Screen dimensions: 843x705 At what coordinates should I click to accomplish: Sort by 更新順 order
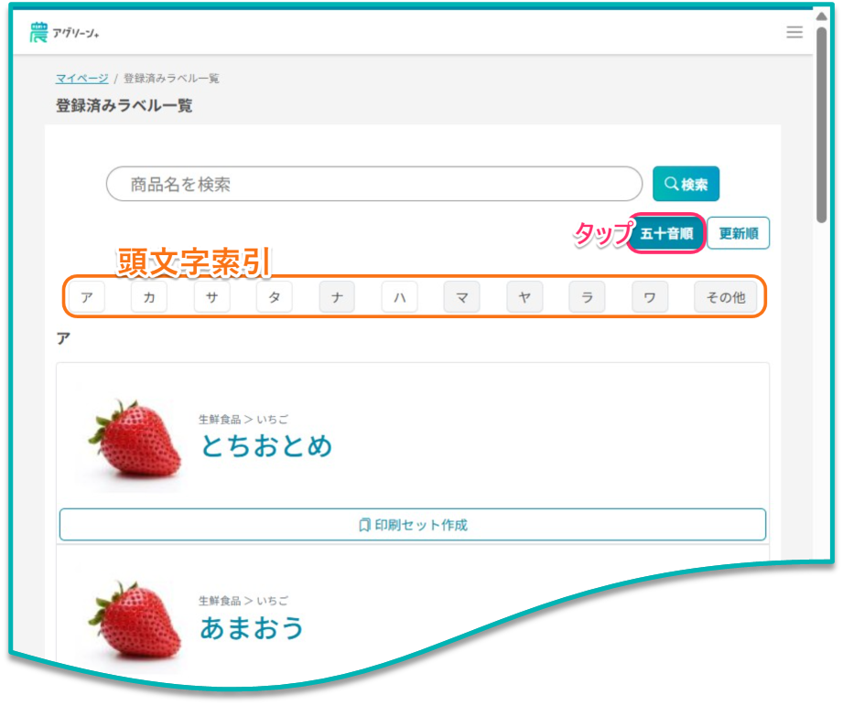coord(738,233)
